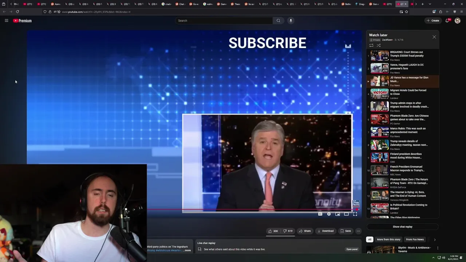
Task: Toggle closed captions on the video
Action: click(320, 214)
